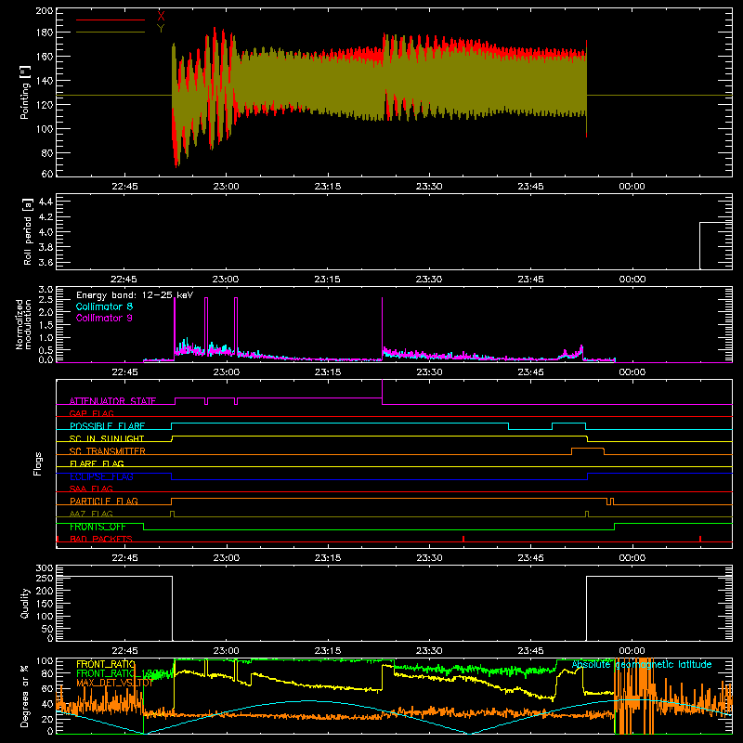This screenshot has width=743, height=743.
Task: Select the 'Collimator 9' legend text
Action: tap(104, 318)
